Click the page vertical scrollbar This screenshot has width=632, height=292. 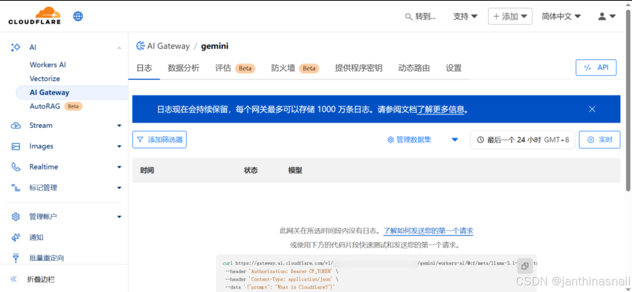click(x=628, y=101)
